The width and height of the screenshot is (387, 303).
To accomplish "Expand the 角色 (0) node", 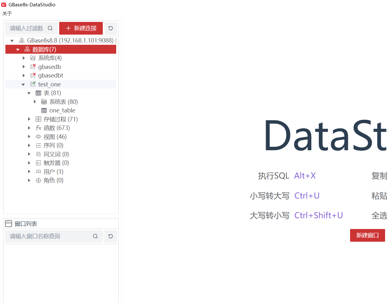I will (29, 180).
